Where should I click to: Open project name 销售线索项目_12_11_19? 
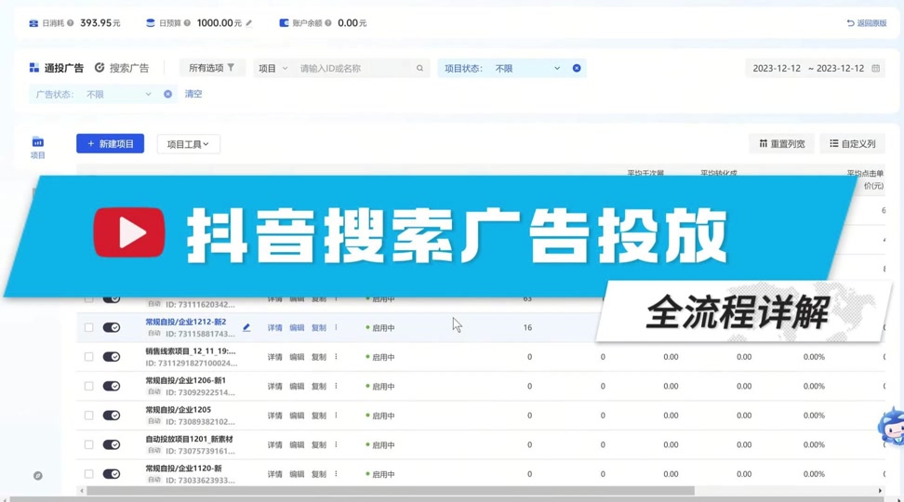click(191, 351)
